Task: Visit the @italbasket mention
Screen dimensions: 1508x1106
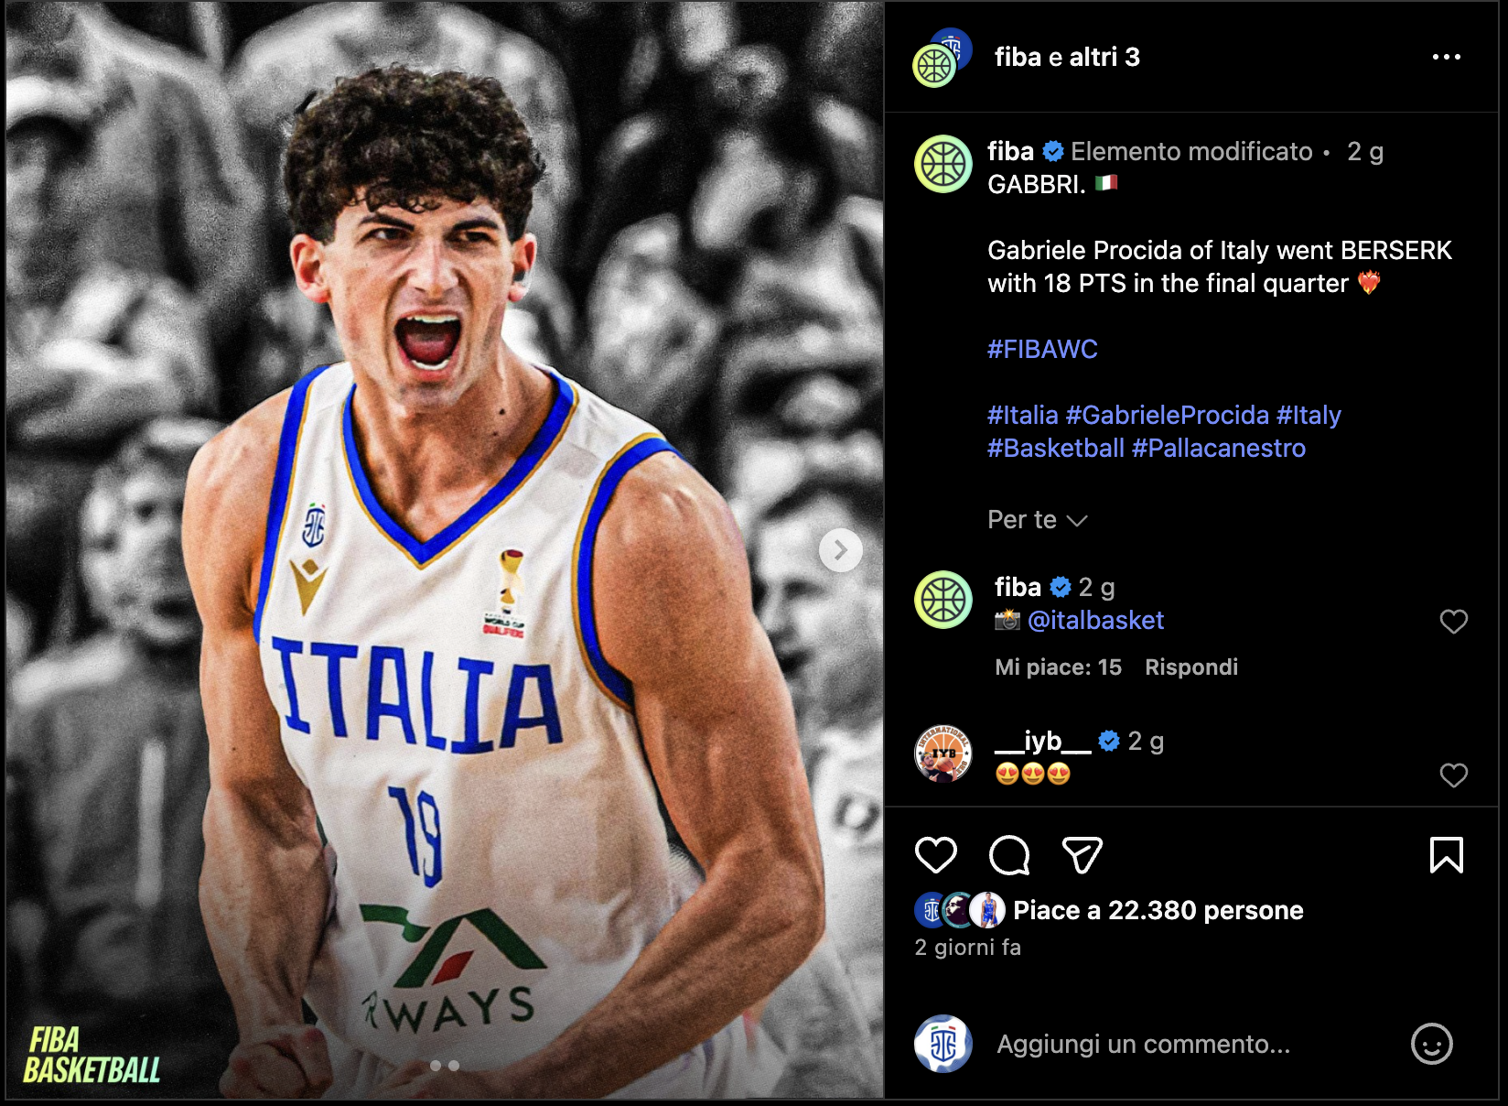Action: coord(1095,620)
